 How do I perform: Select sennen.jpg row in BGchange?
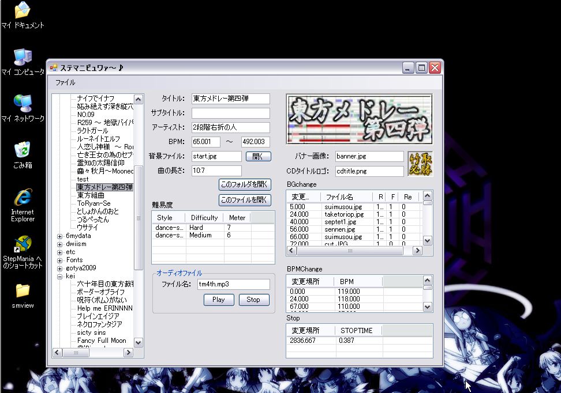(355, 229)
